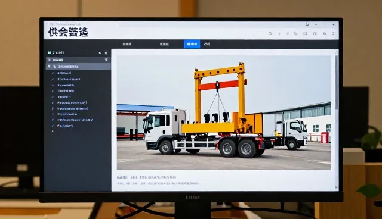The image size is (382, 219).
Task: Click the small icon at the content area's bottom corner
Action: (x=336, y=187)
